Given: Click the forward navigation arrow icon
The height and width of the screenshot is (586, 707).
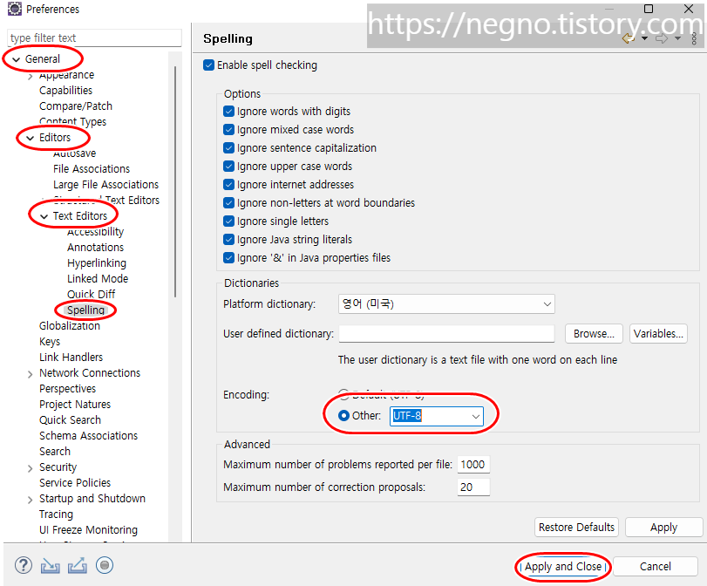Looking at the screenshot, I should 662,38.
